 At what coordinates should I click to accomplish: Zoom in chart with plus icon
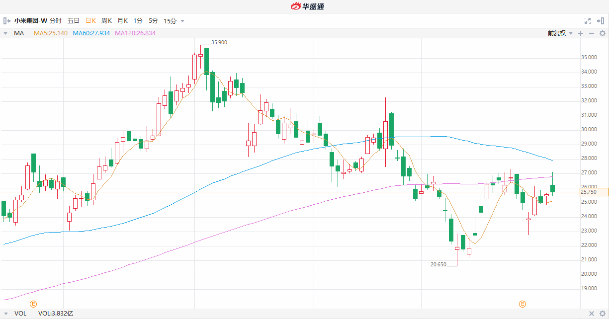(580, 33)
